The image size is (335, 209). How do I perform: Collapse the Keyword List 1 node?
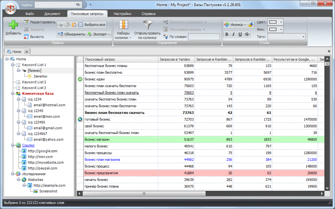(x=13, y=65)
